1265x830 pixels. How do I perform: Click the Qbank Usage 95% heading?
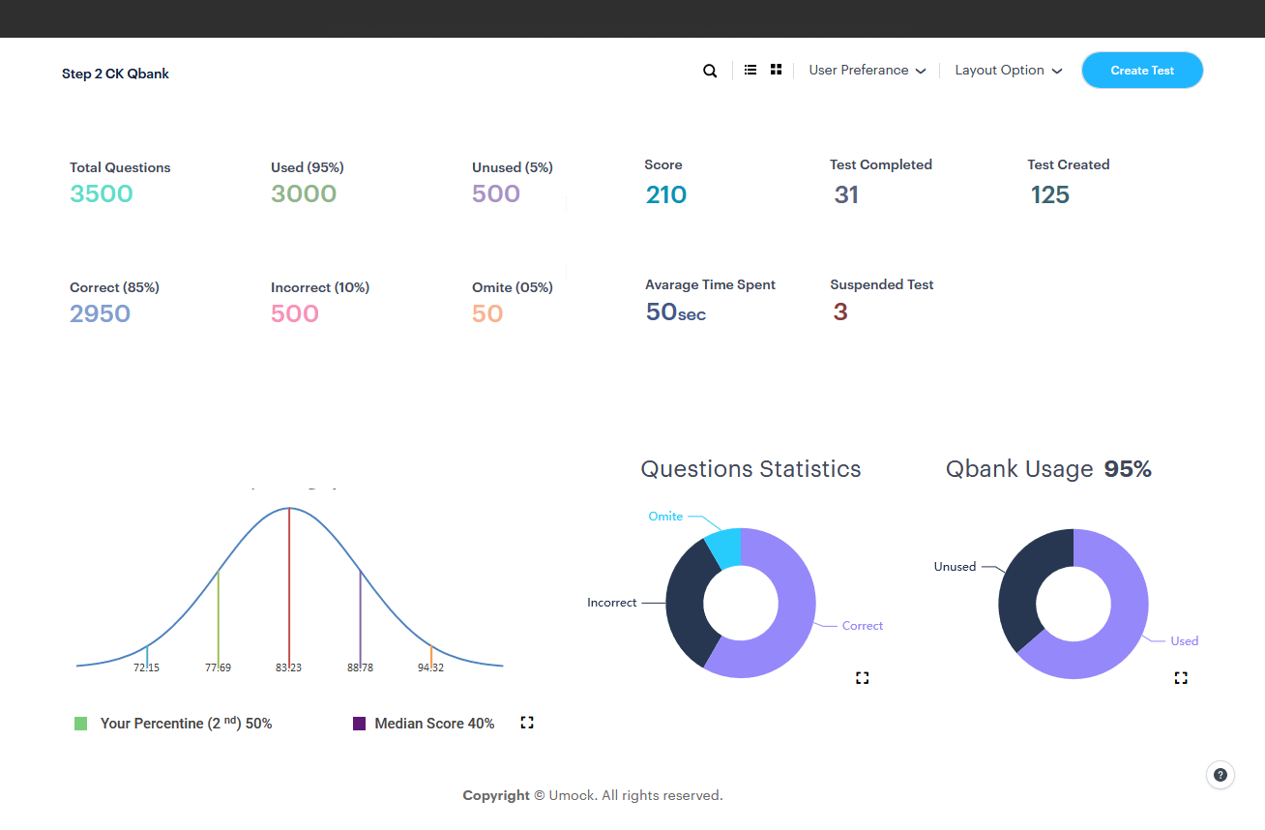[1048, 469]
